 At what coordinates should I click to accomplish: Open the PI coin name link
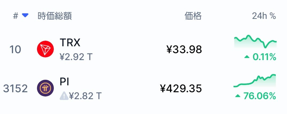65,82
